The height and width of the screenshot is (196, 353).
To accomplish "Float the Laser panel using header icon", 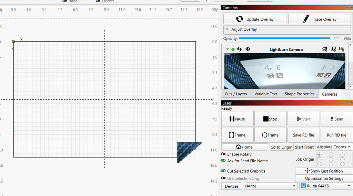I will tap(347, 103).
